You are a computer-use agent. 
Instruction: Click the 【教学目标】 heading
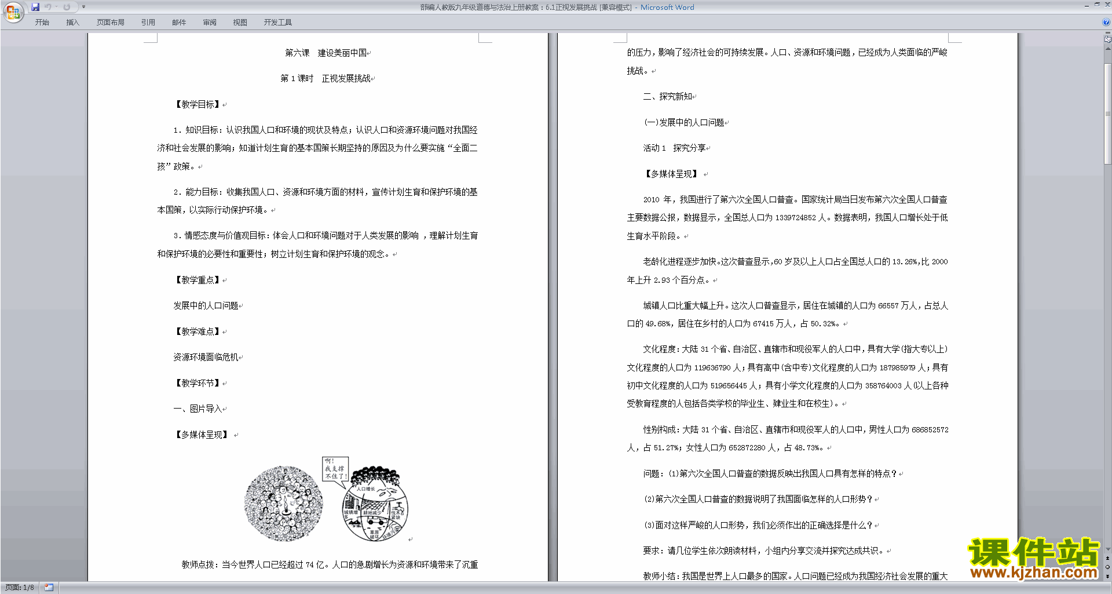197,104
